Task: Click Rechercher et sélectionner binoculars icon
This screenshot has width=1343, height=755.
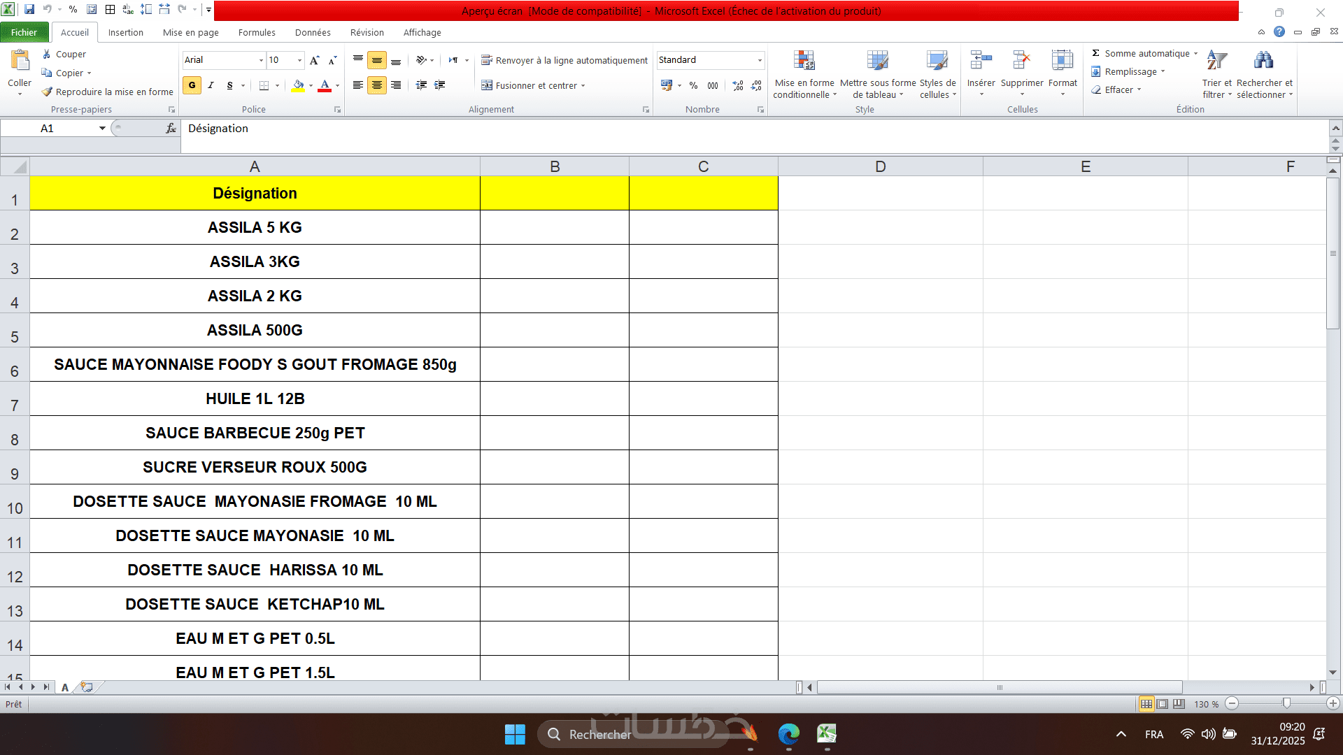Action: [x=1263, y=62]
